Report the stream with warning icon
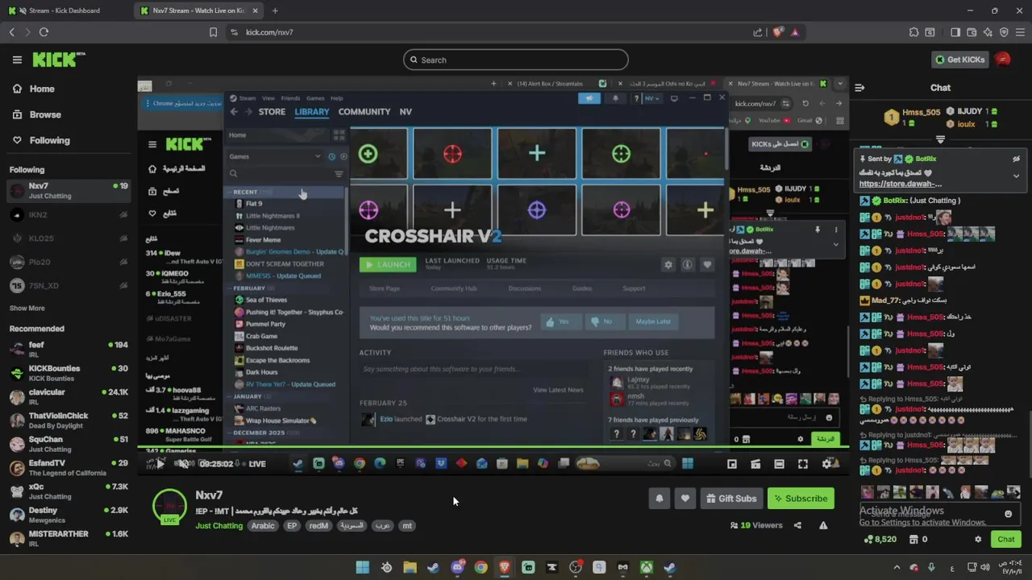This screenshot has width=1032, height=580. (823, 525)
